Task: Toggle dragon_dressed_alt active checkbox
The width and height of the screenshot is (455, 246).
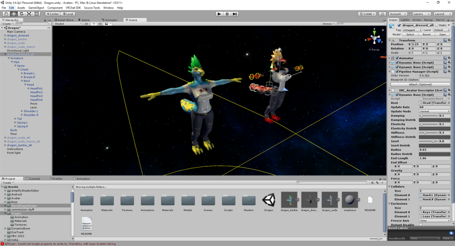Action: click(399, 25)
